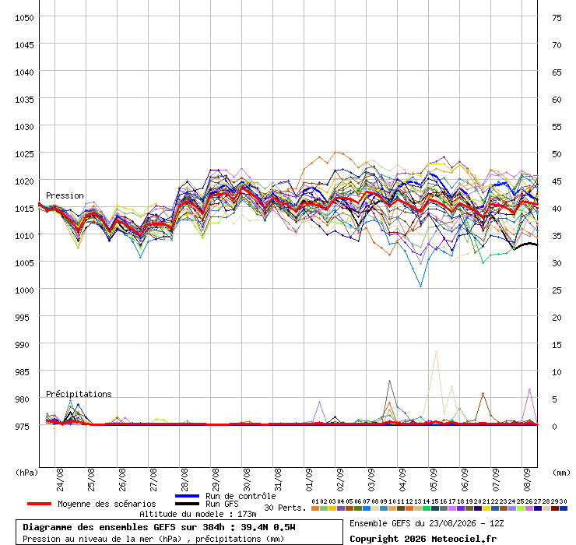
Task: Click the dark red swatch numbered 29
Action: coord(555,508)
